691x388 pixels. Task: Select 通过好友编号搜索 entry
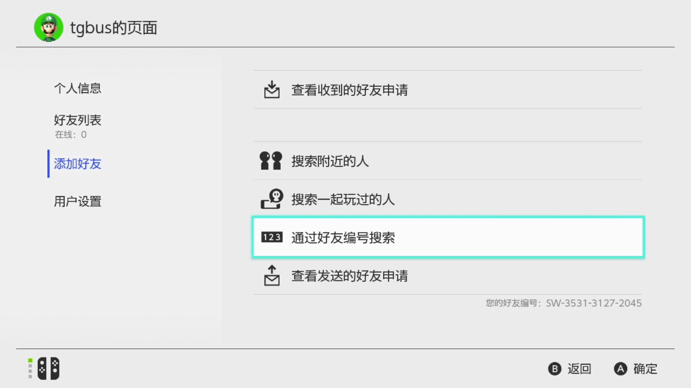(448, 237)
